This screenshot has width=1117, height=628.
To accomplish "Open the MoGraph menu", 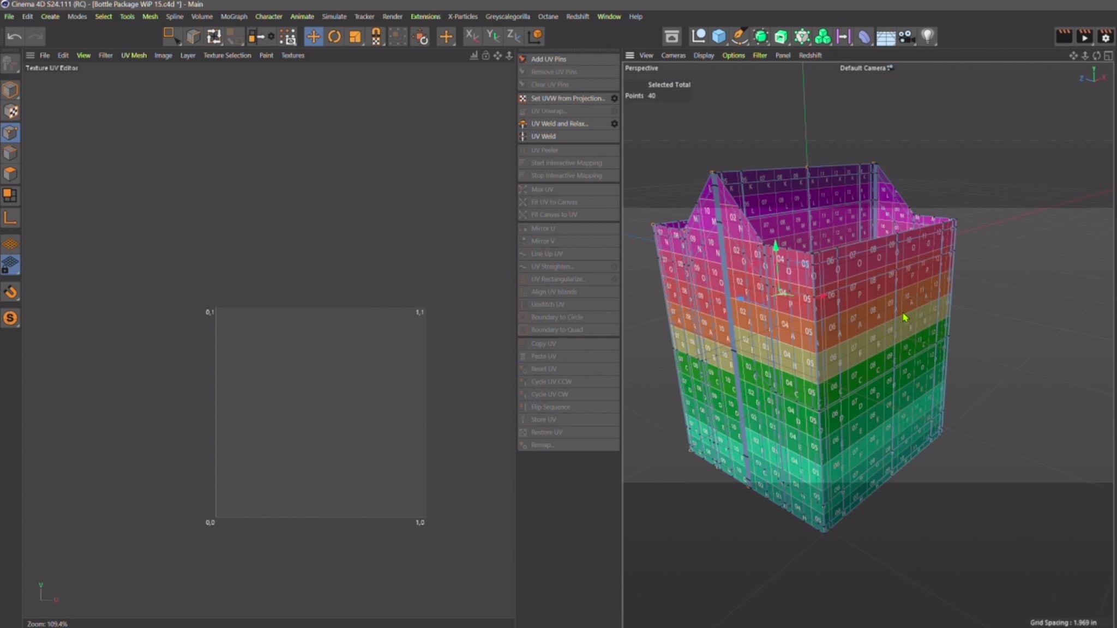I will pyautogui.click(x=233, y=16).
